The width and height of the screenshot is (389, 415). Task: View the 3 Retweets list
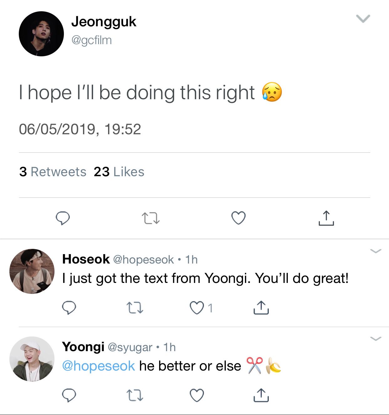click(x=53, y=172)
